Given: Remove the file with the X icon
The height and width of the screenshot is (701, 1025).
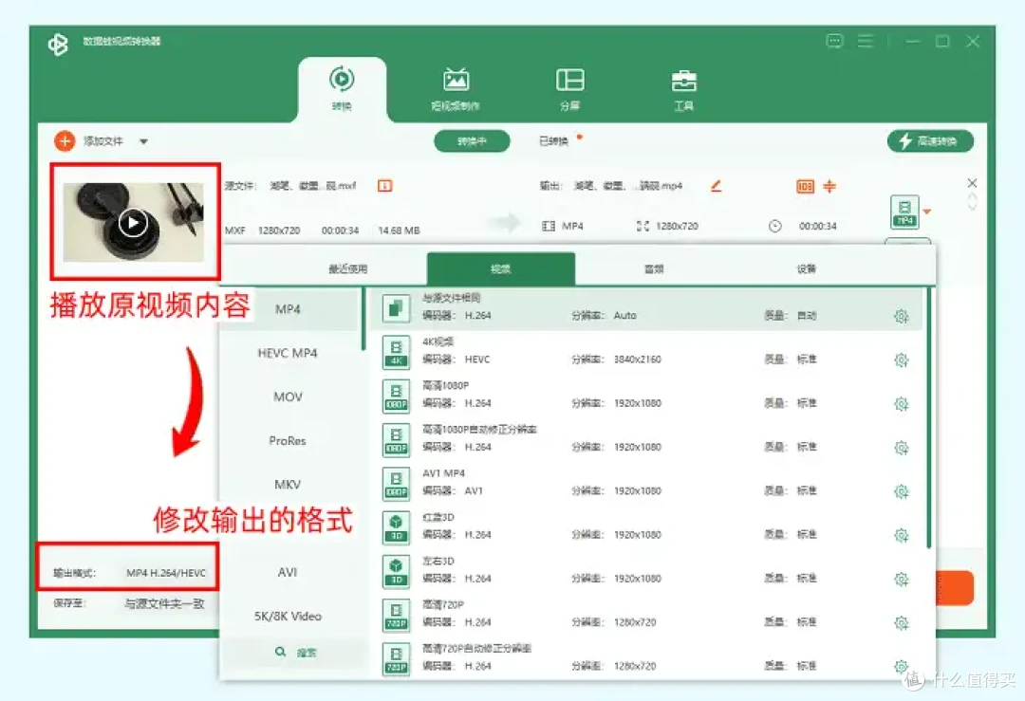Looking at the screenshot, I should pyautogui.click(x=972, y=183).
